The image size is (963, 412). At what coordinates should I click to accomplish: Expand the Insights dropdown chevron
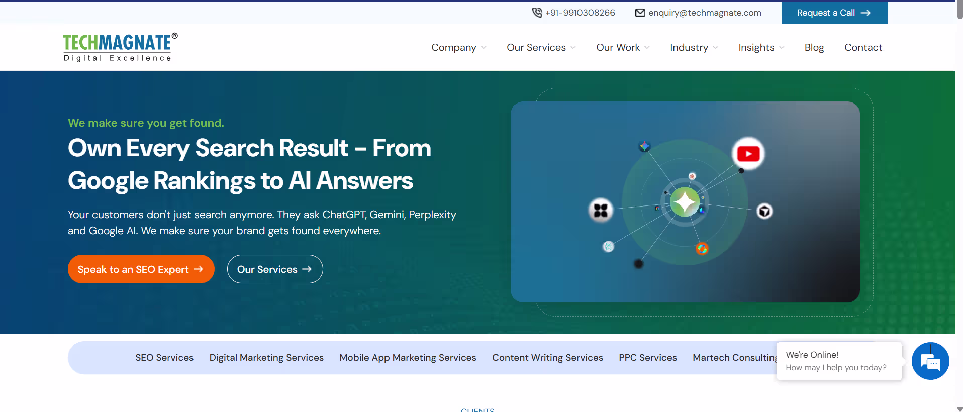782,48
